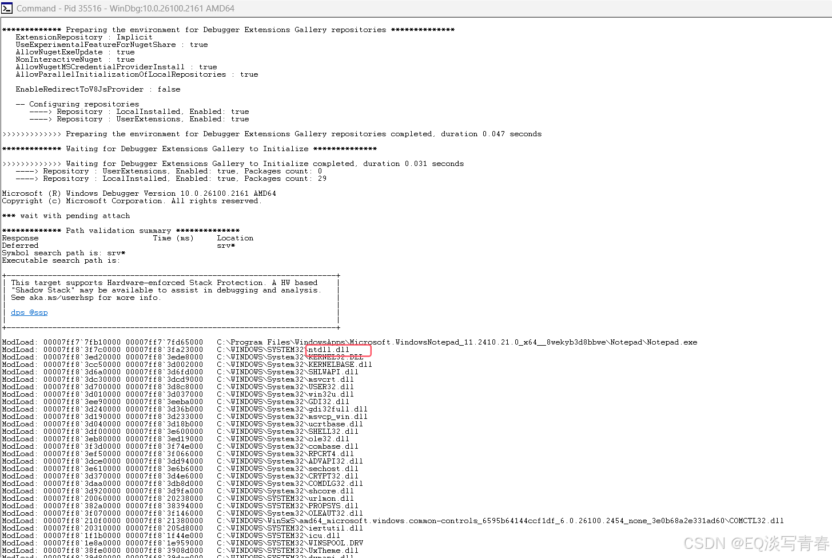Select ExtensionRepository : Implicit setting line

pos(84,37)
